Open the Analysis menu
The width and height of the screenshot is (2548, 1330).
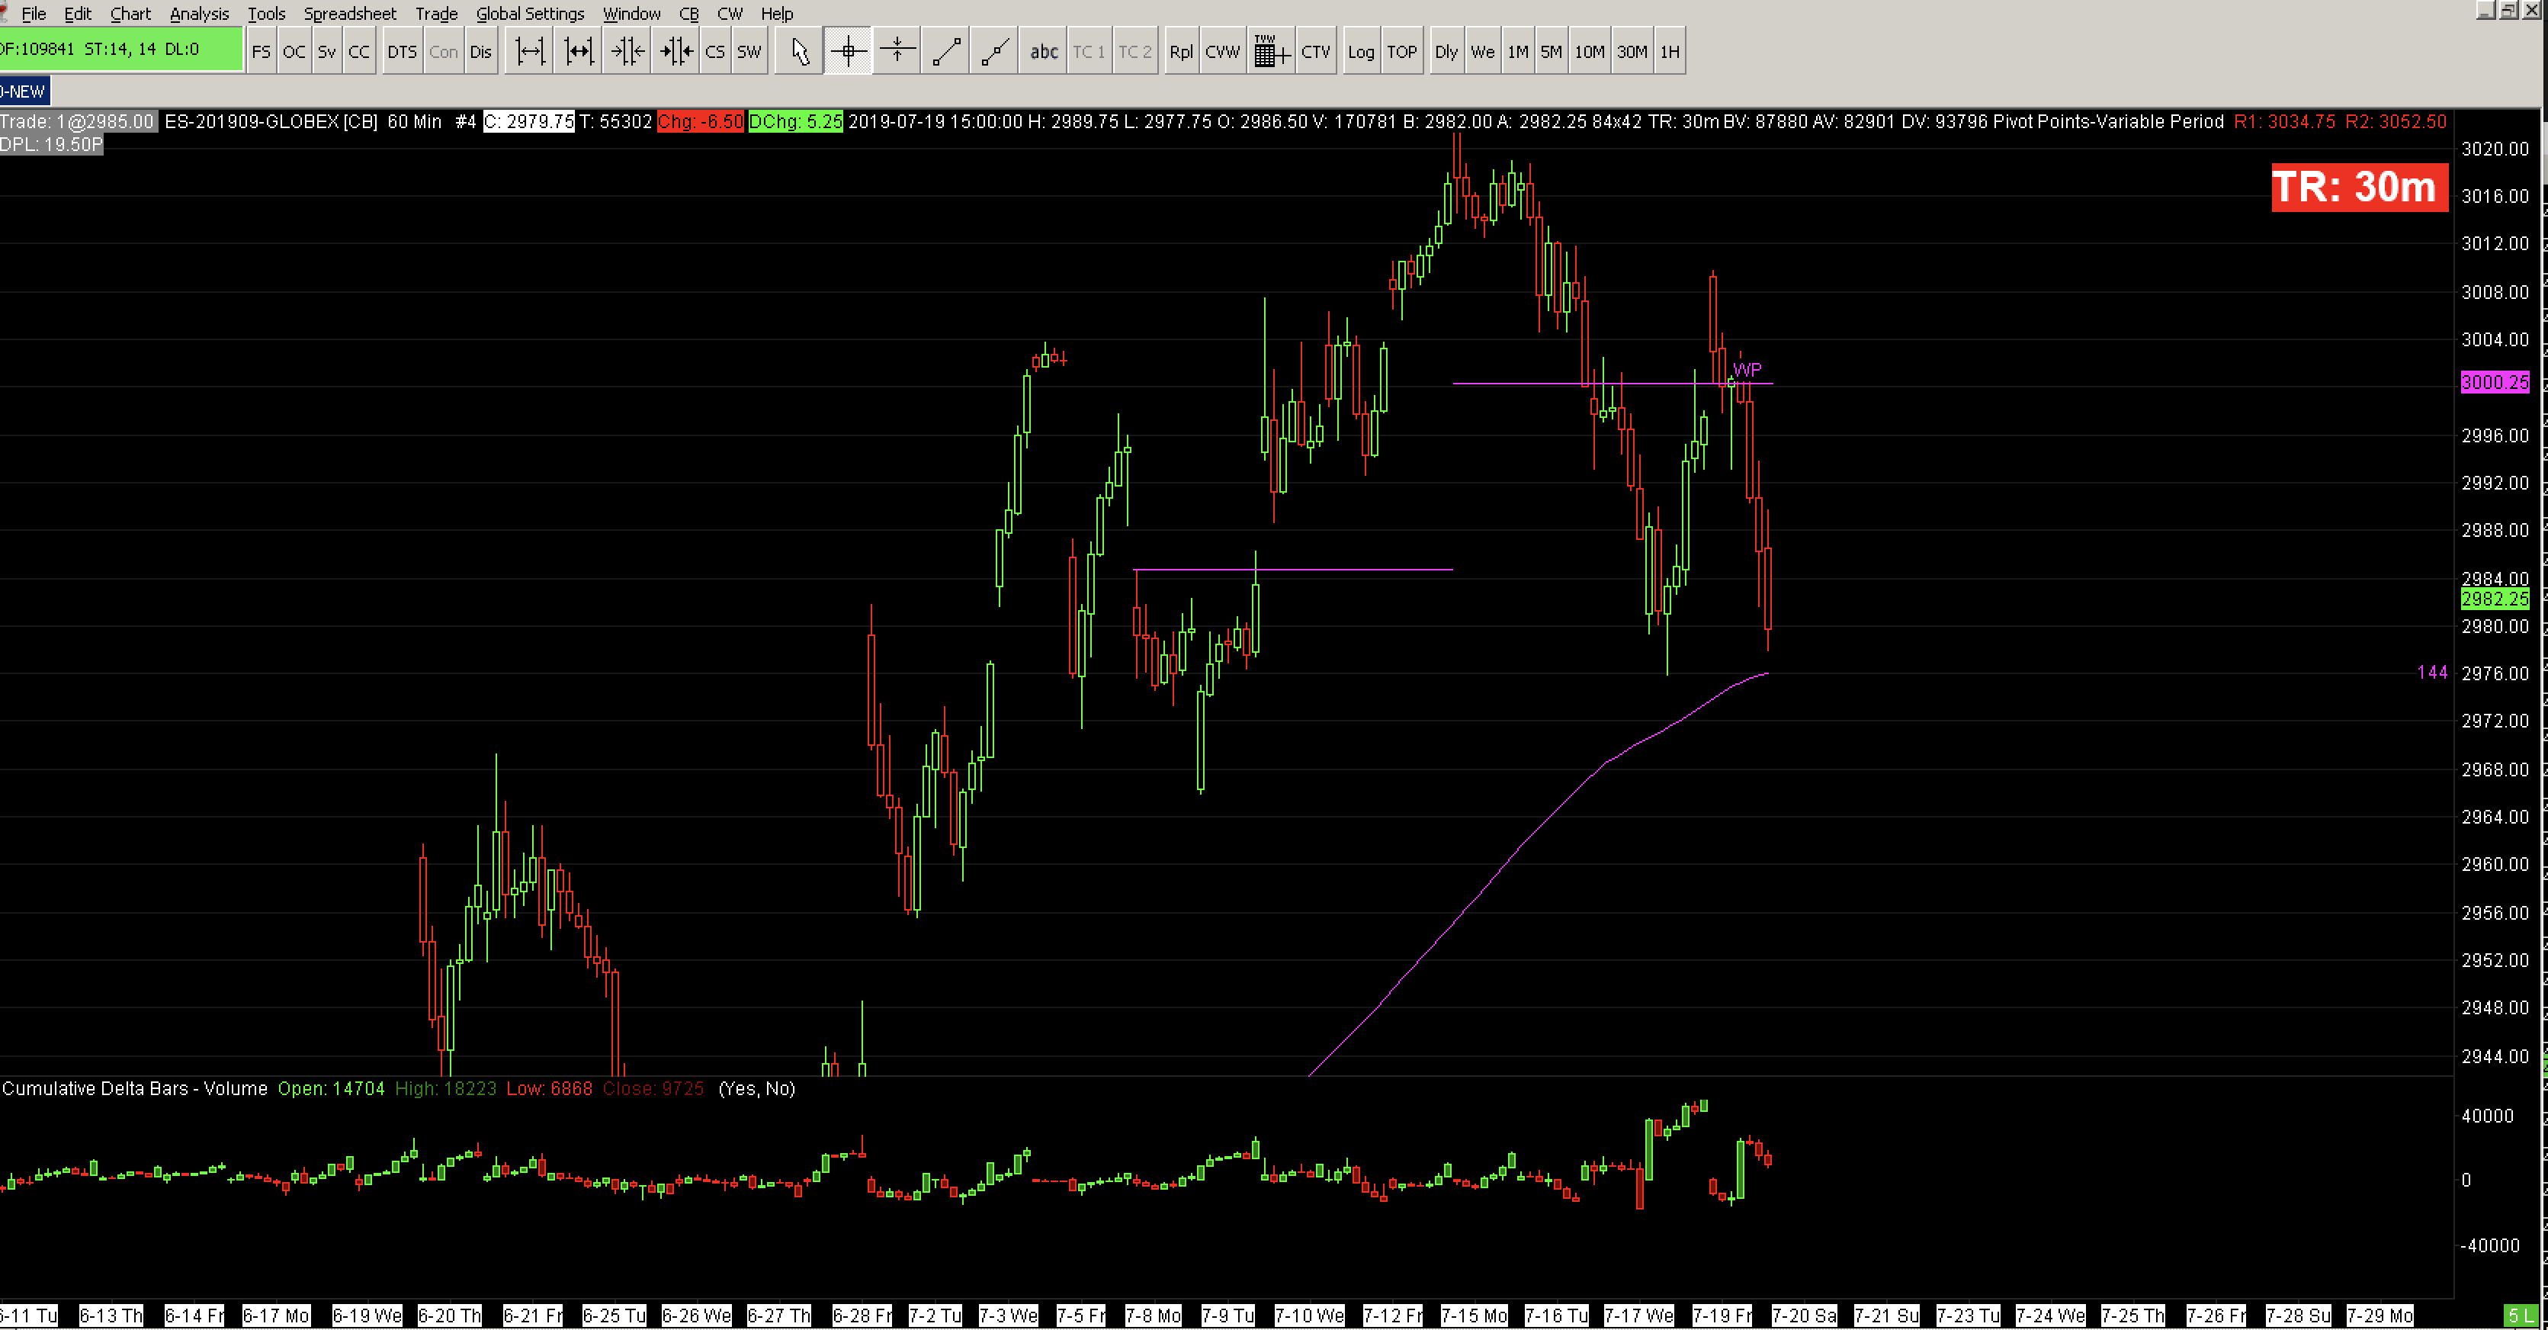pyautogui.click(x=199, y=14)
